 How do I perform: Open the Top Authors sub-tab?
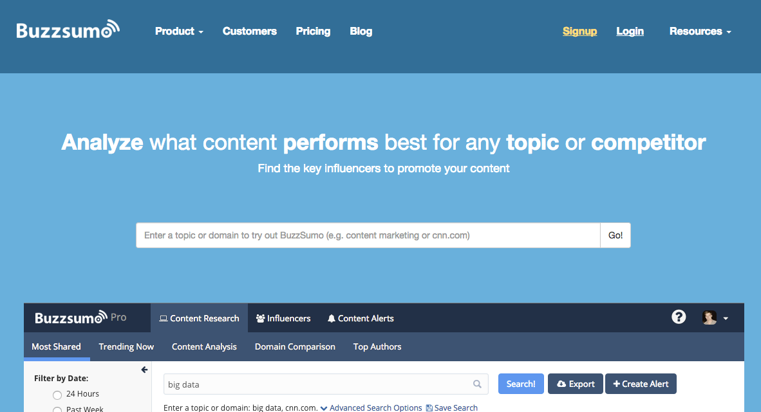coord(377,346)
